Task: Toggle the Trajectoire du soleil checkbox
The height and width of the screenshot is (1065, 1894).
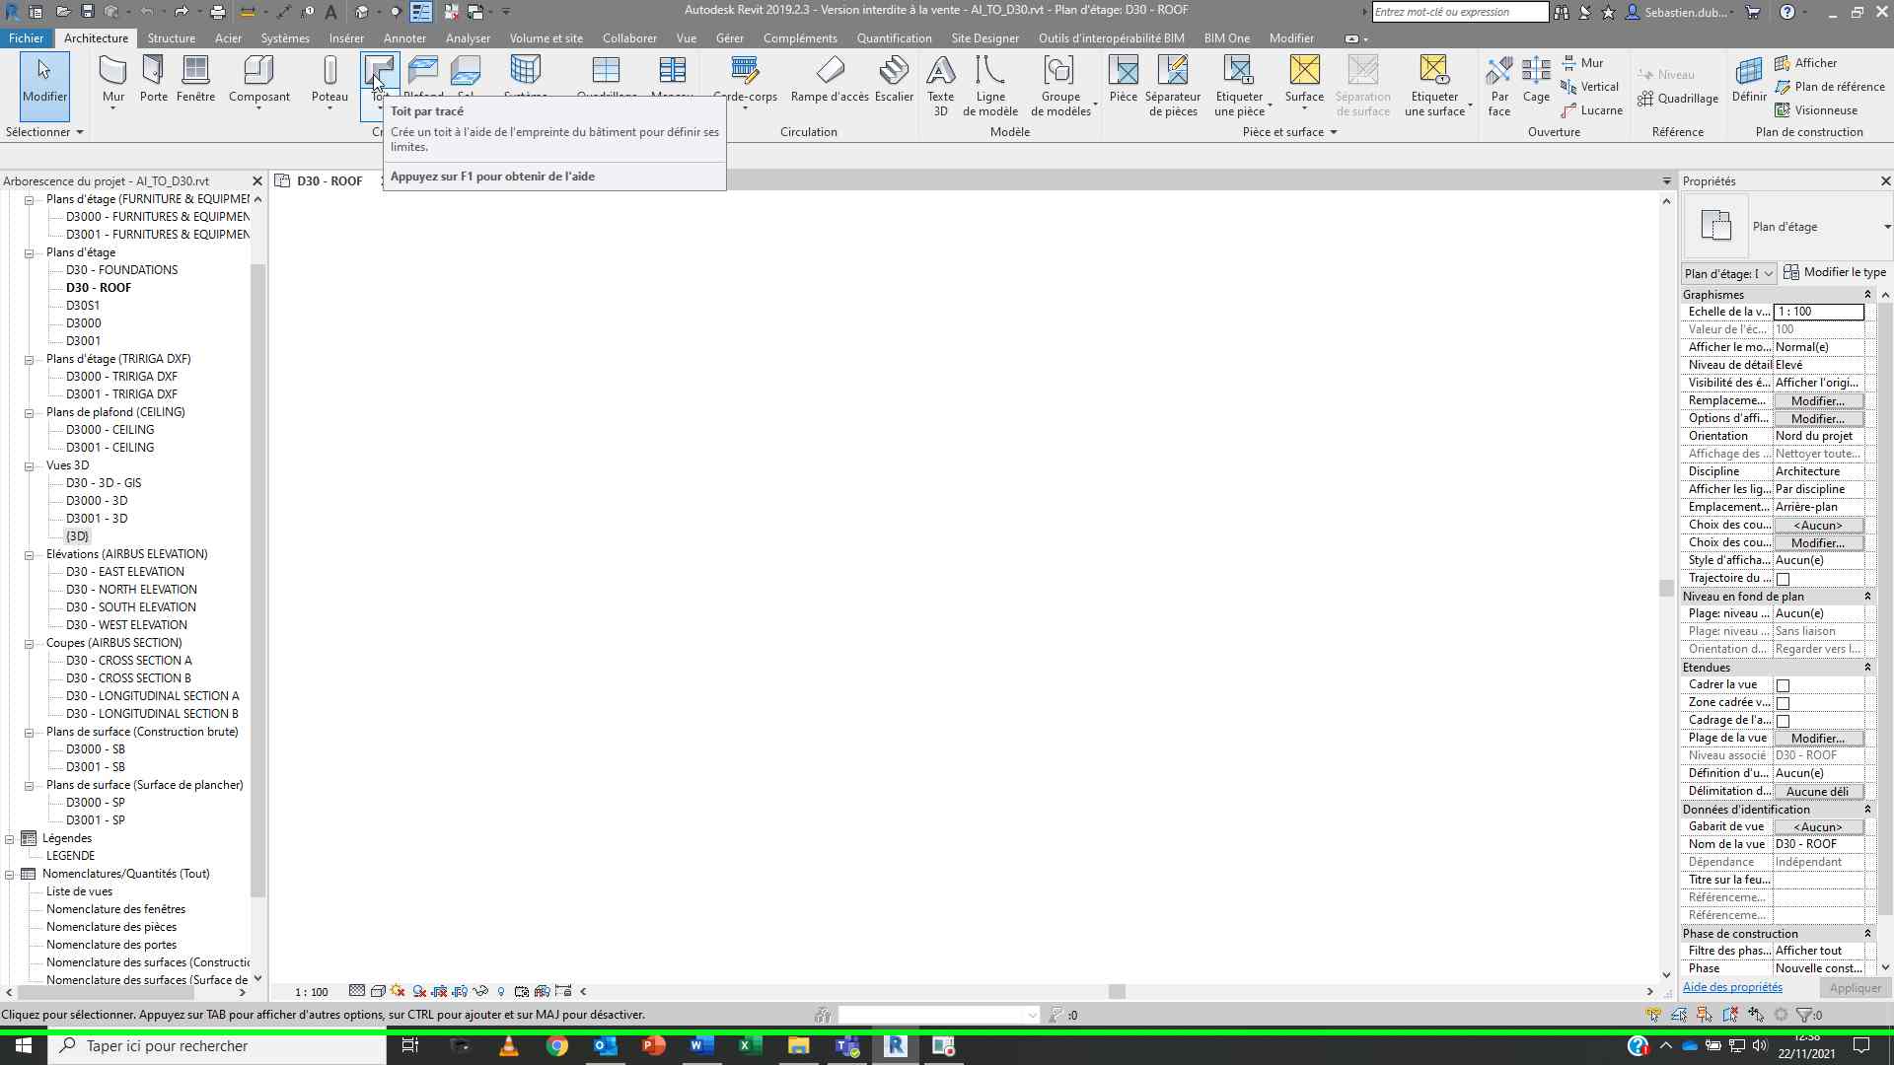Action: pyautogui.click(x=1783, y=579)
